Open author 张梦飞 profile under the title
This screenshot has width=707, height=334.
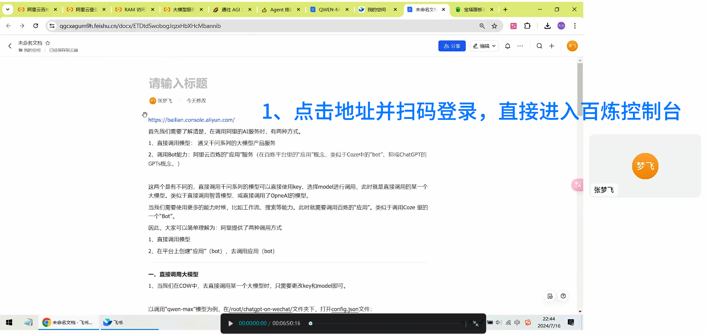pyautogui.click(x=161, y=101)
